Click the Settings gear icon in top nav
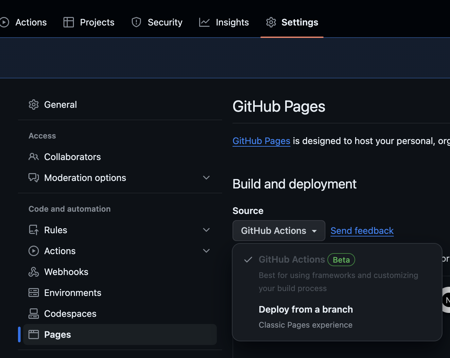 [271, 22]
